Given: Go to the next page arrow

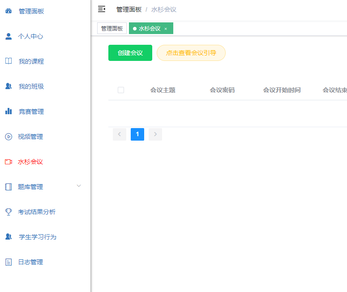Looking at the screenshot, I should (x=155, y=134).
